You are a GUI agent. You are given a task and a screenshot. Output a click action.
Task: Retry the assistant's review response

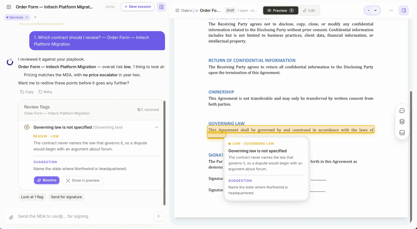click(x=45, y=92)
